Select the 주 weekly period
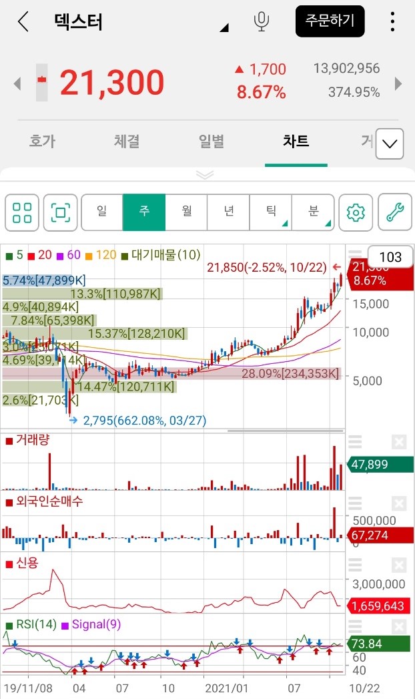 pos(144,212)
